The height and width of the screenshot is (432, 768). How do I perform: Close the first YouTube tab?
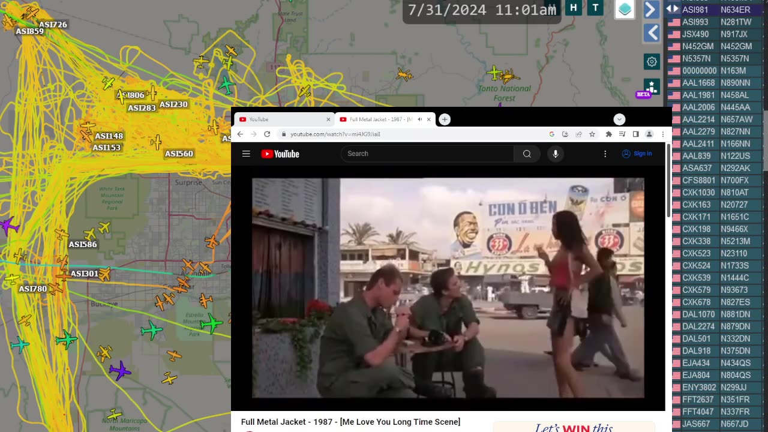(328, 119)
